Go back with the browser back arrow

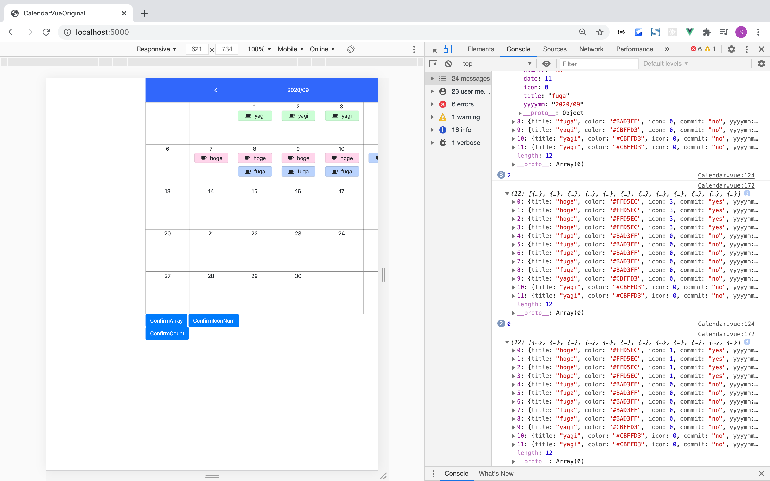coord(12,32)
